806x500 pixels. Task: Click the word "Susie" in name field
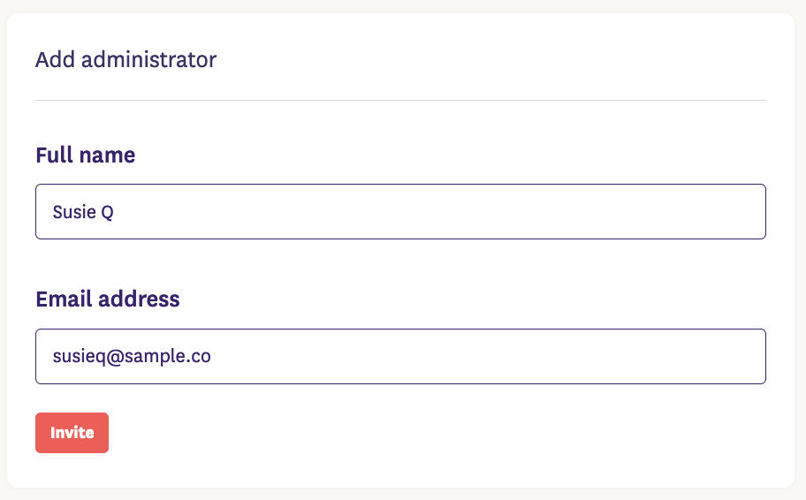[x=74, y=212]
